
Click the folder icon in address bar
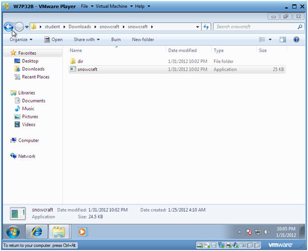pos(34,26)
